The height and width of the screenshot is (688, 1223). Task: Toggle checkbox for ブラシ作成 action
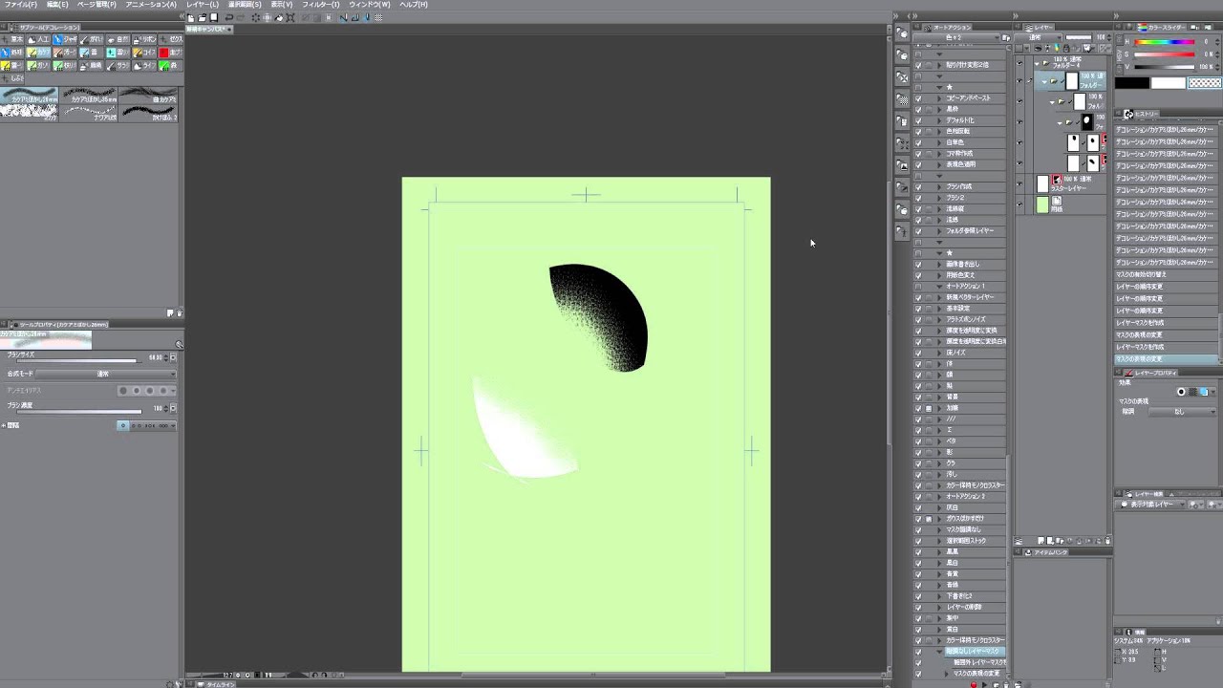coord(918,187)
